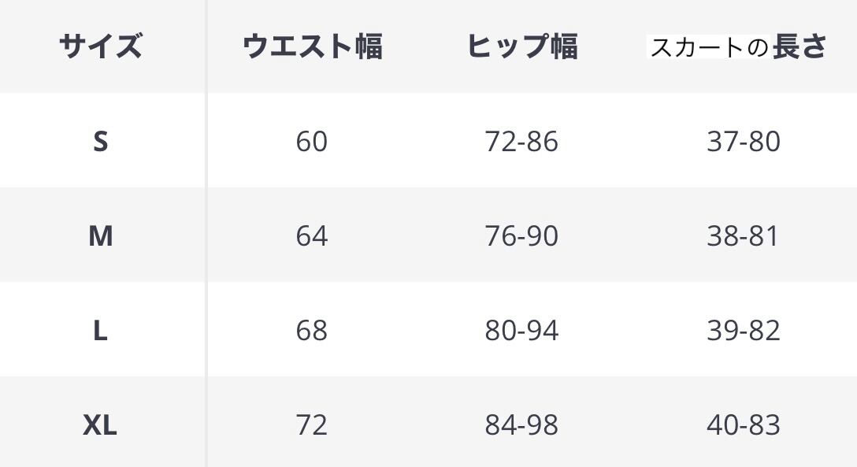Click waist value 60 for size S

click(312, 142)
